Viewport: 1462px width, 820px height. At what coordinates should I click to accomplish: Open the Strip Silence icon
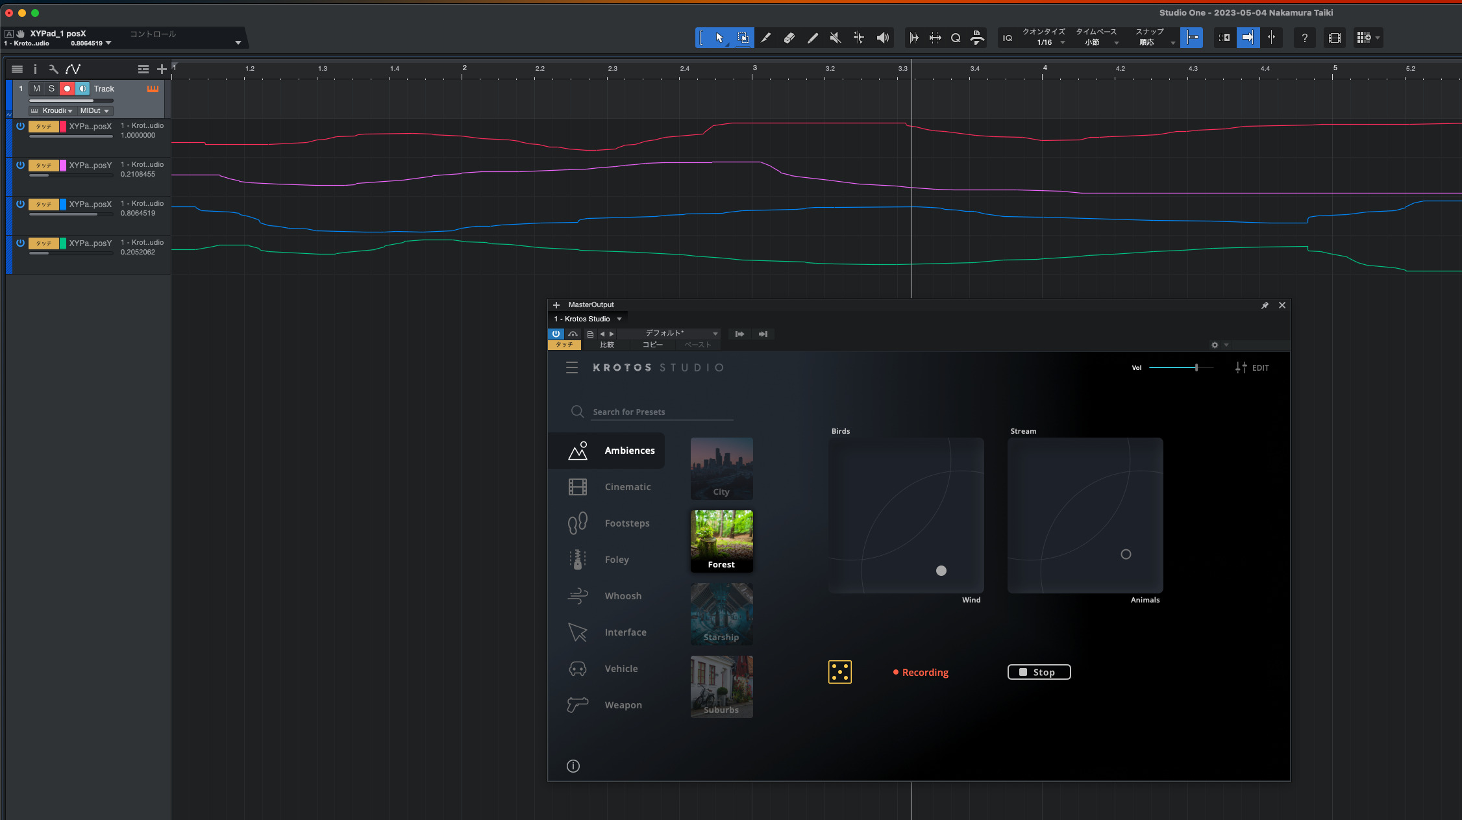pyautogui.click(x=914, y=38)
